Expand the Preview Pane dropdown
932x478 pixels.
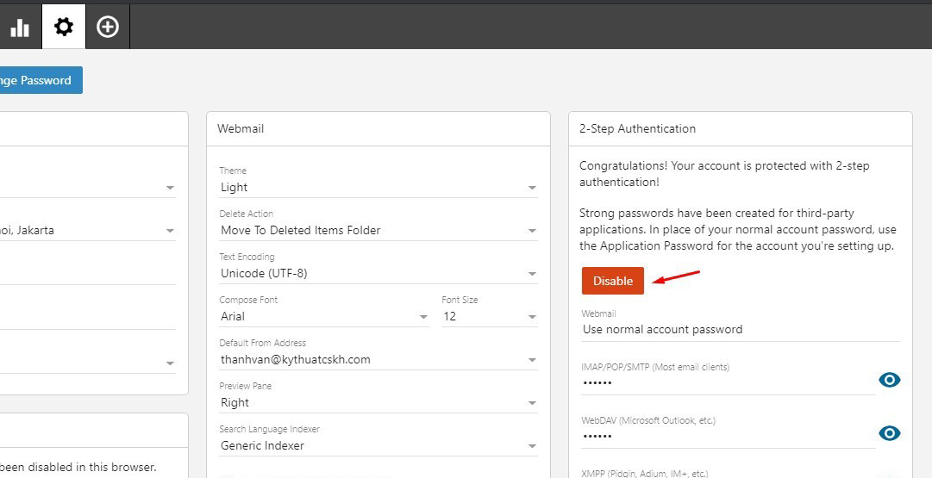pos(378,402)
